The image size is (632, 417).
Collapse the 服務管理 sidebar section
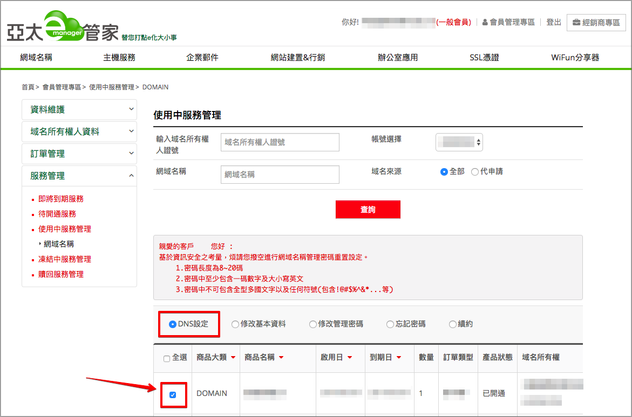[79, 176]
